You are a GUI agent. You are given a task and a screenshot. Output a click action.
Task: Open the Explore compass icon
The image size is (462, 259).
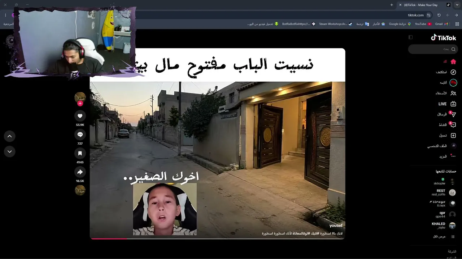pos(453,72)
